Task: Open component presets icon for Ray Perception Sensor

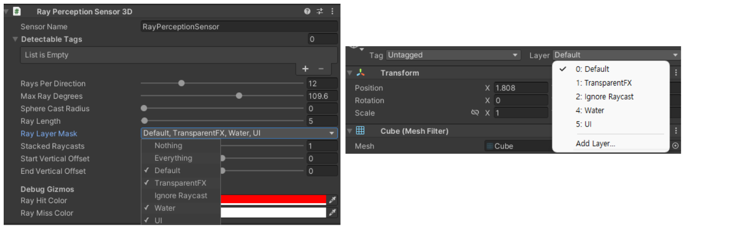Action: 319,11
